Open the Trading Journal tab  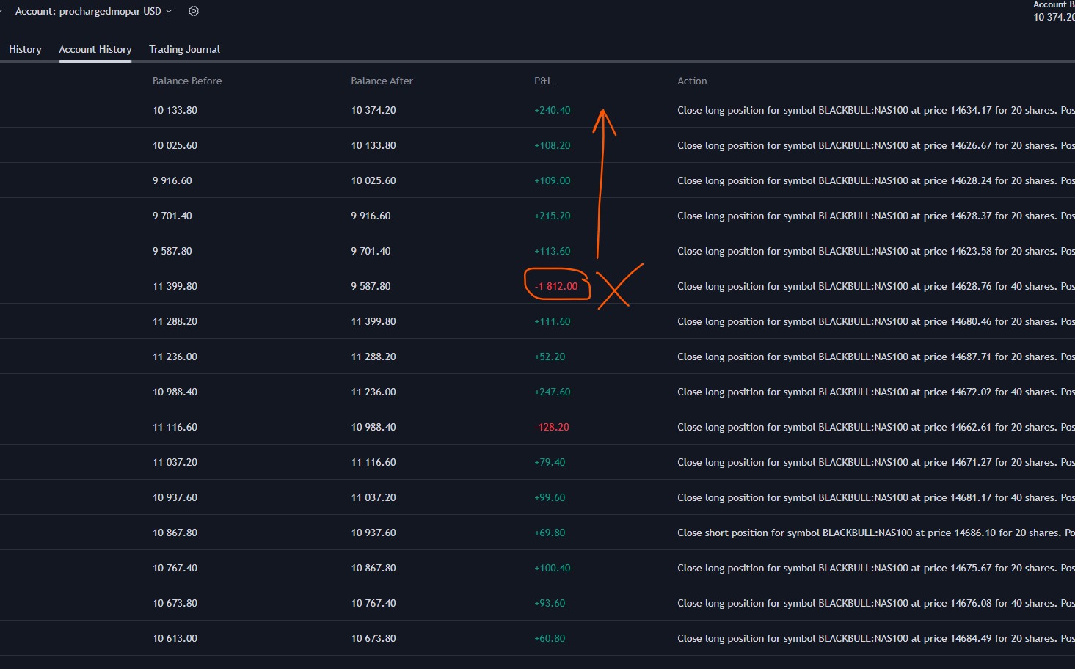click(184, 49)
